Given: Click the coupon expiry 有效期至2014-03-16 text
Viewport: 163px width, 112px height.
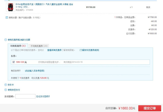Looking at the screenshot, I should point(73,62).
